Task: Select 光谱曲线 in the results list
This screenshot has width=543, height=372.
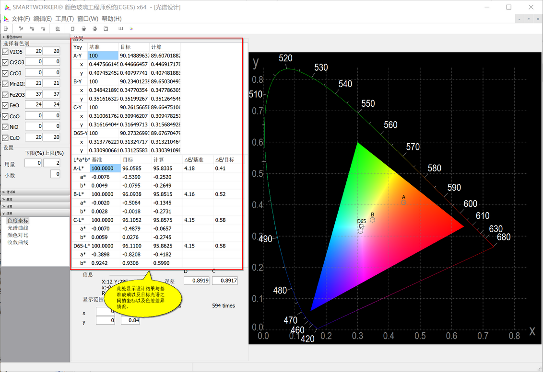Action: coord(18,228)
